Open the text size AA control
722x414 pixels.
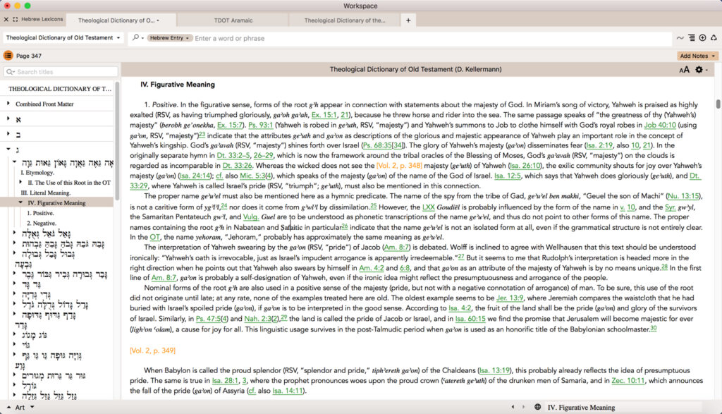click(684, 70)
